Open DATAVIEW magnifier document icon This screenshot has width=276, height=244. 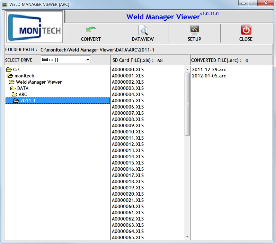143,30
